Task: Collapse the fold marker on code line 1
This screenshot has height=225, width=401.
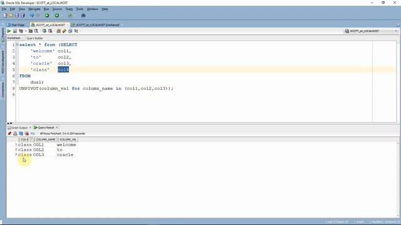Action: coord(18,44)
